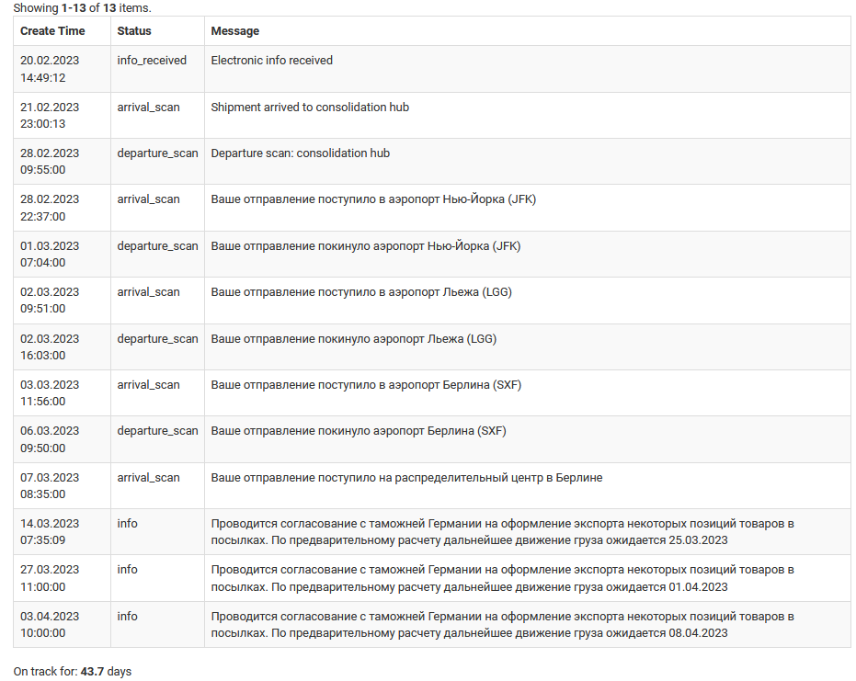This screenshot has width=856, height=681.
Task: Click message about arrival at Liège (LGG)
Action: coord(361,292)
